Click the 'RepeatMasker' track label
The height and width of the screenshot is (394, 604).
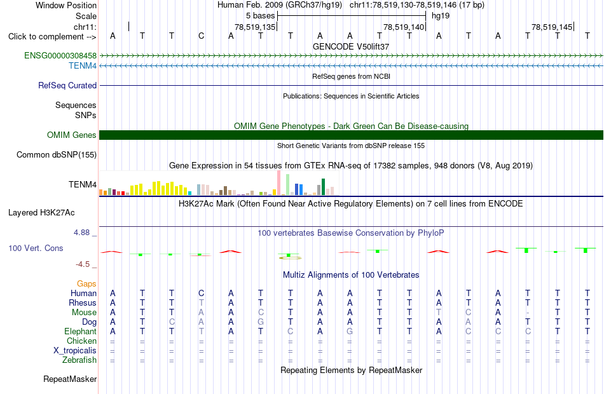tap(70, 379)
